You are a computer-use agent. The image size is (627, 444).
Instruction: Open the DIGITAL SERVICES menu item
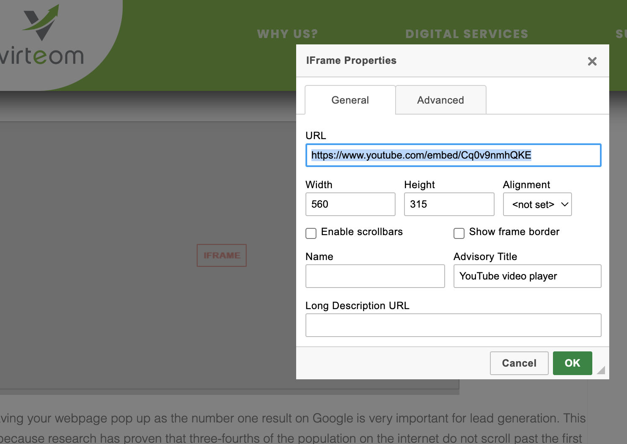tap(467, 34)
